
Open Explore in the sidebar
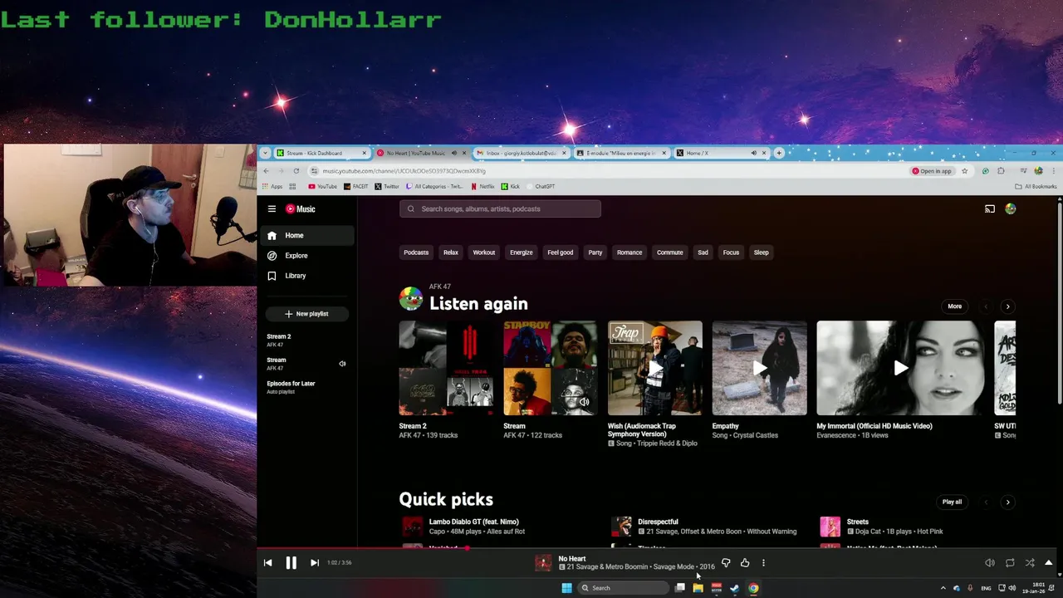point(309,256)
